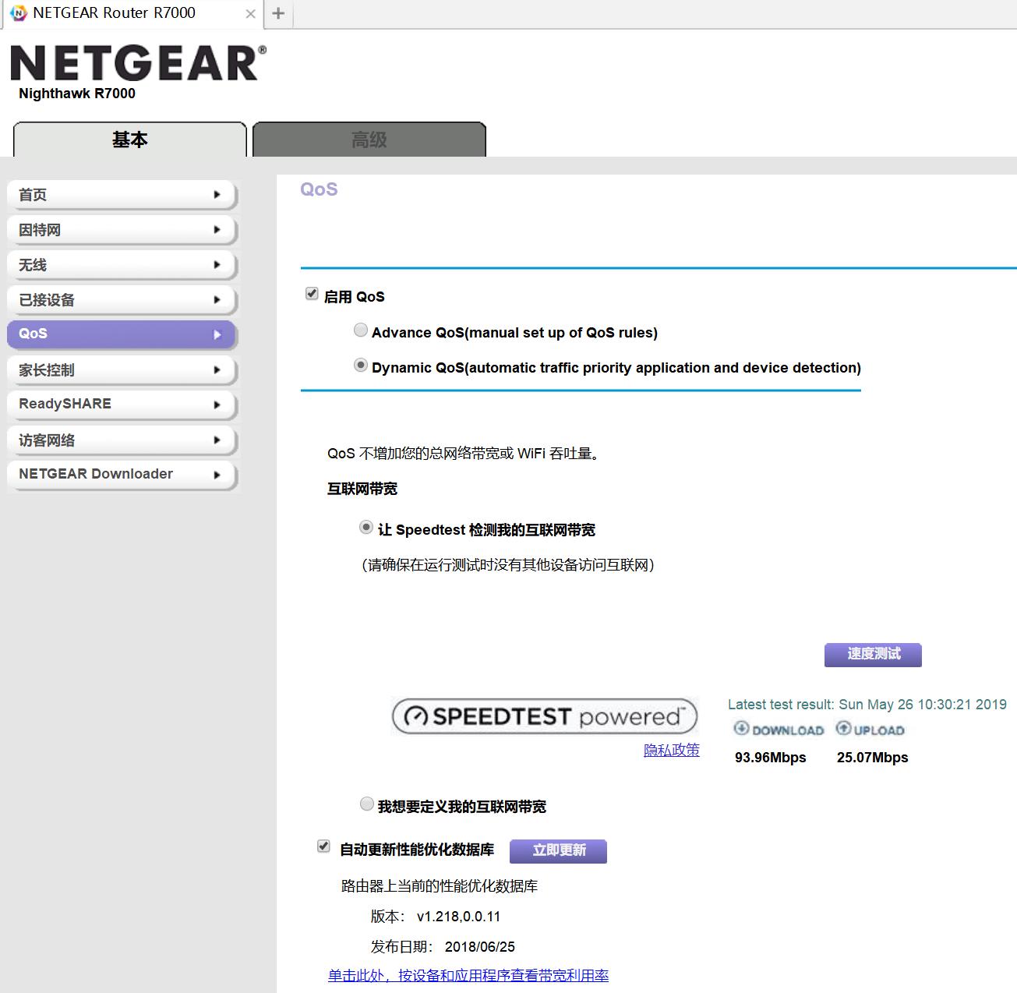Click the SPEEDTEST powered badge
1017x993 pixels.
(545, 716)
